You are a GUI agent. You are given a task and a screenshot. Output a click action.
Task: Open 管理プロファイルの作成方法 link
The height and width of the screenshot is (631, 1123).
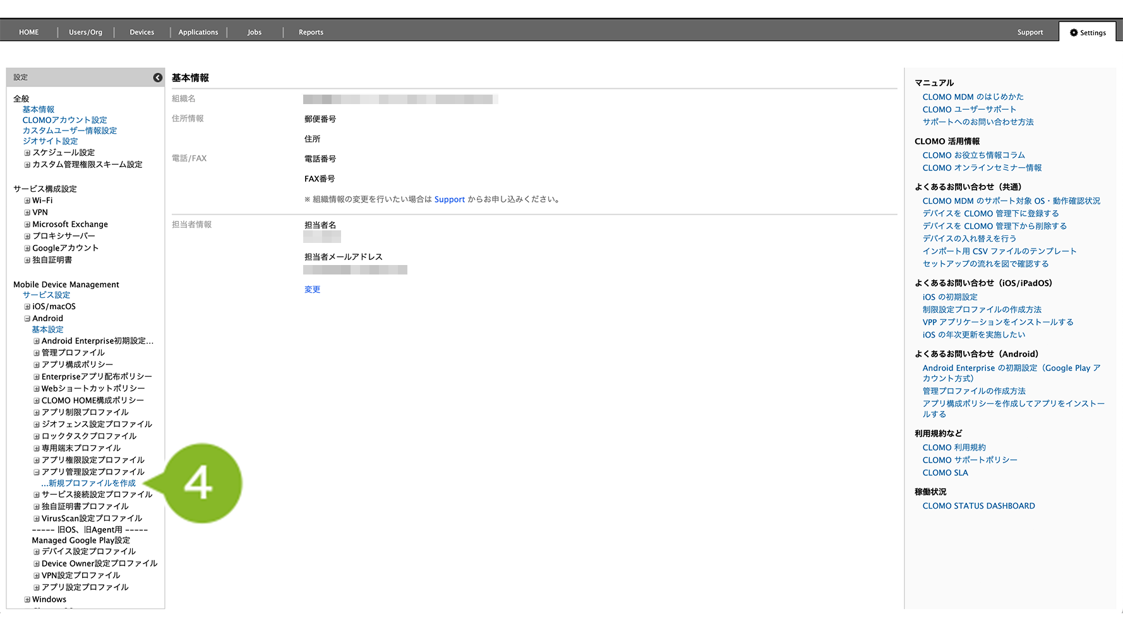click(x=974, y=391)
